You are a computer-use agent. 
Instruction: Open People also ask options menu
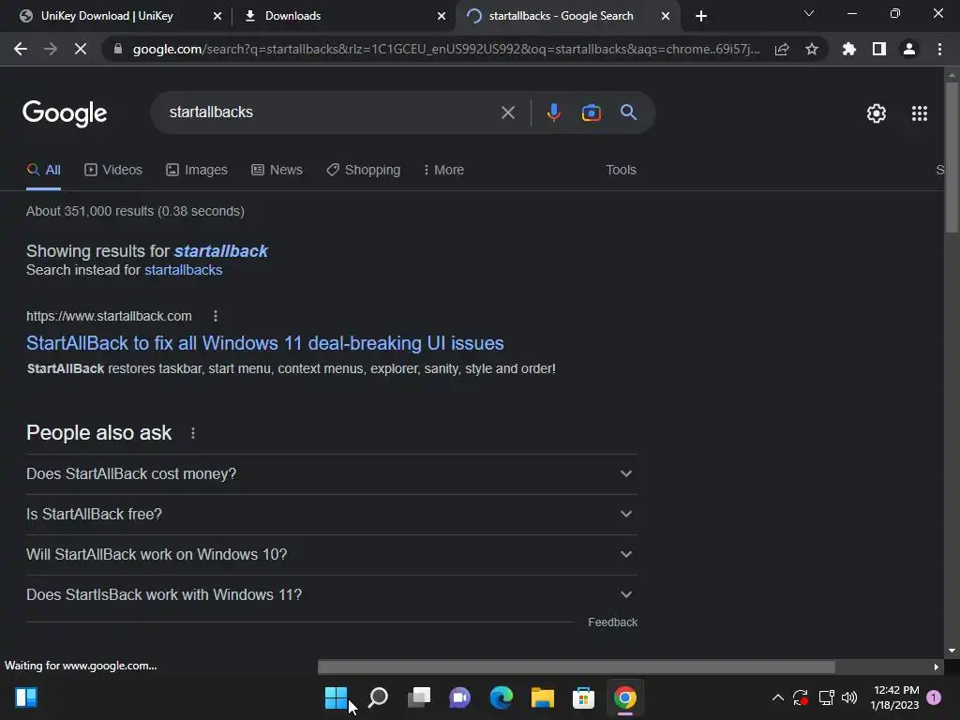click(193, 433)
